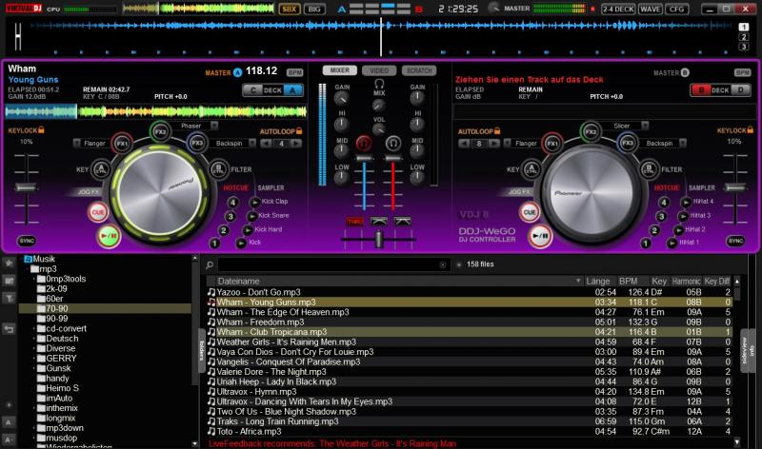762x449 pixels.
Task: Expand the mp3 folder tree node
Action: click(28, 269)
